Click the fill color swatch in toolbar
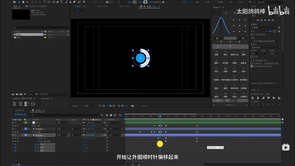 (x=135, y=2)
